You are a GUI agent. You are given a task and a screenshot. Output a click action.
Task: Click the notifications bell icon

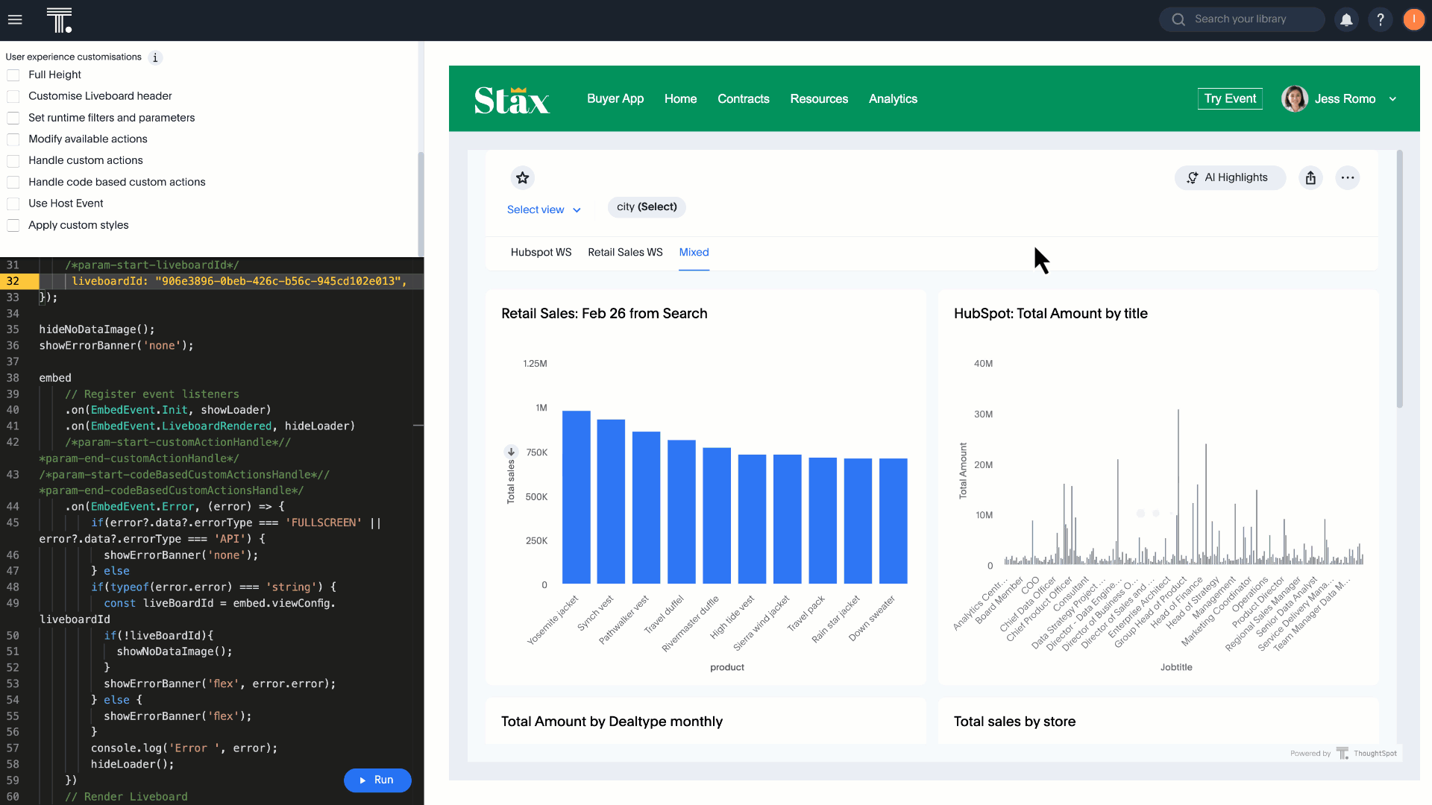point(1346,19)
